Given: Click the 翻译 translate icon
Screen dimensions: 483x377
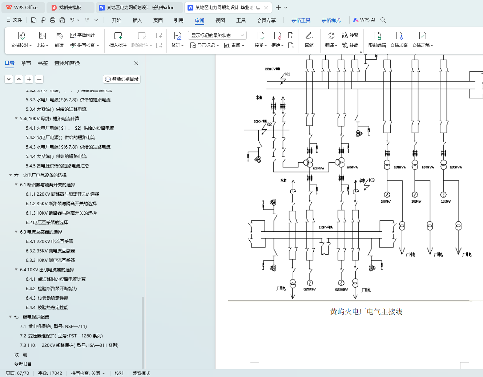Looking at the screenshot, I should coord(331,36).
